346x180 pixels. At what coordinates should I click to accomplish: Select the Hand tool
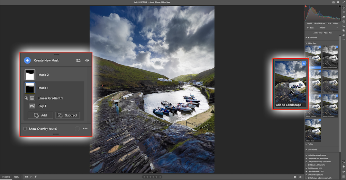click(x=344, y=166)
